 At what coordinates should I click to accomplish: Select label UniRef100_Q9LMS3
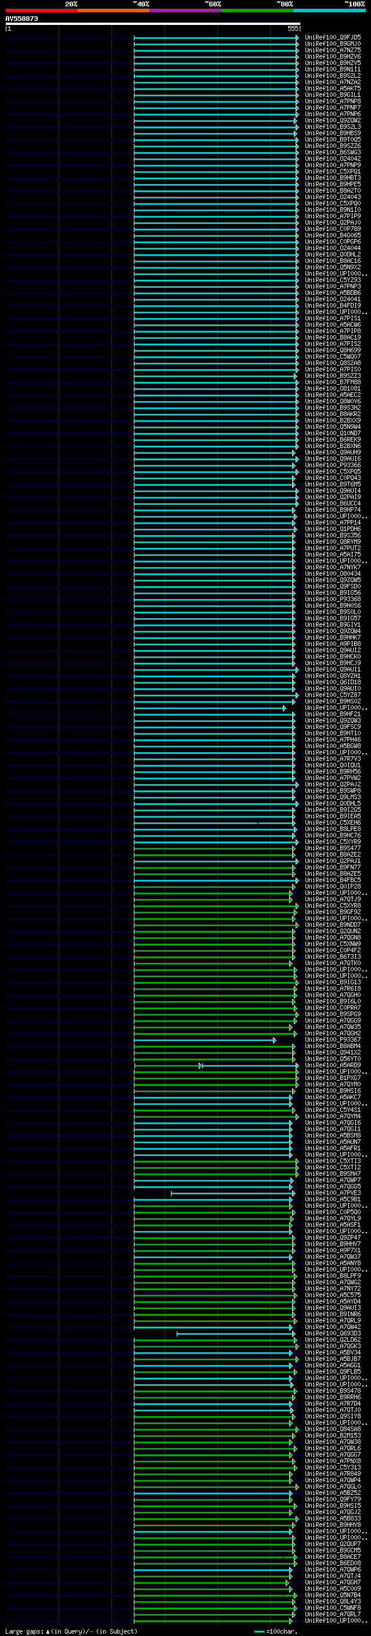click(x=333, y=797)
